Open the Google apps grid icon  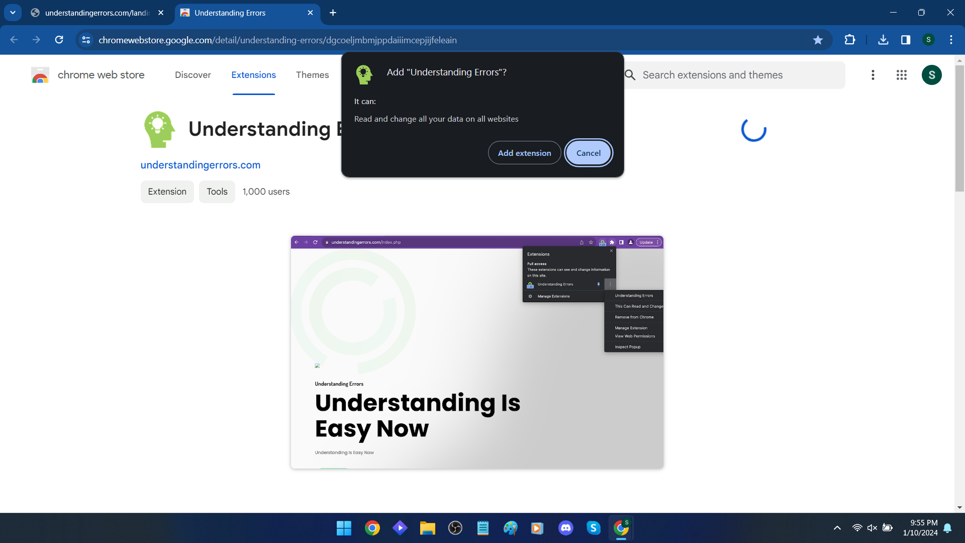tap(902, 74)
